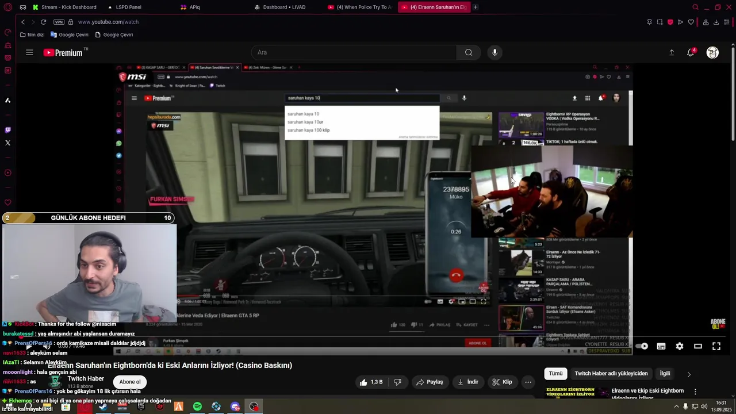Switch to Stream - Kick Dashboard tab
Viewport: 736px width, 414px height.
point(64,7)
